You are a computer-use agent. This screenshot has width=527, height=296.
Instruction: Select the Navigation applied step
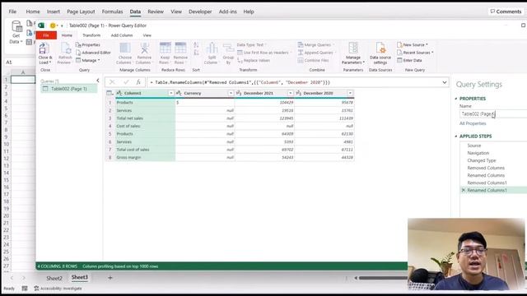click(478, 153)
